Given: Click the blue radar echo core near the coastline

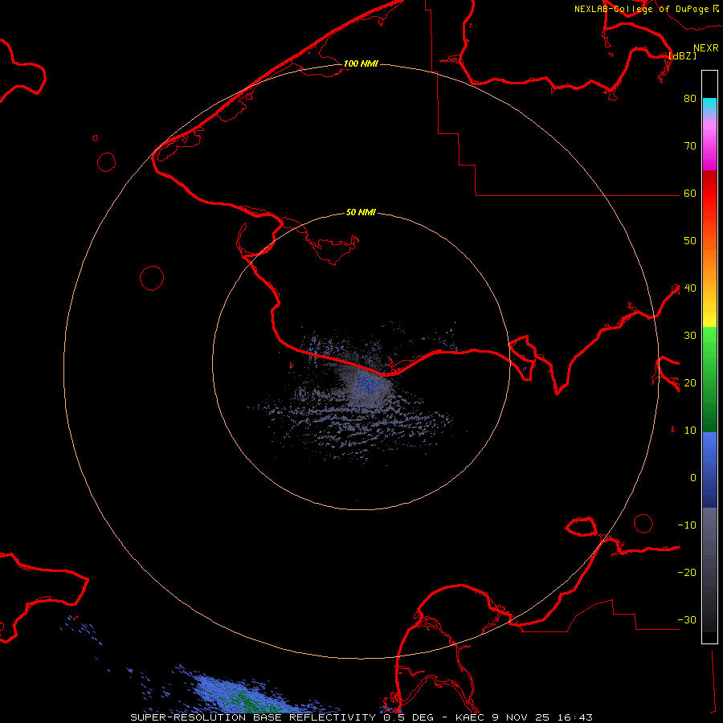Looking at the screenshot, I should pos(367,384).
